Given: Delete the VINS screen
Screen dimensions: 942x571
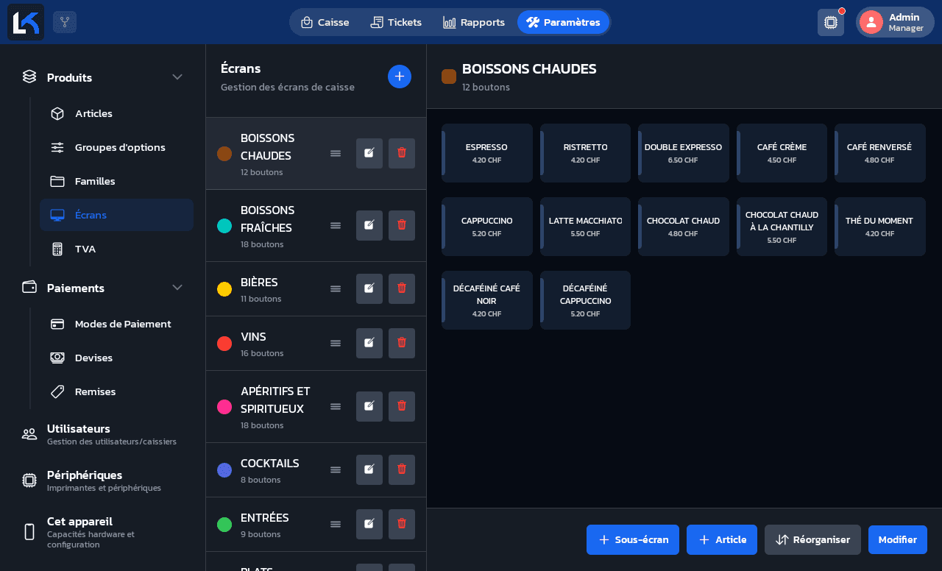Looking at the screenshot, I should coord(402,343).
